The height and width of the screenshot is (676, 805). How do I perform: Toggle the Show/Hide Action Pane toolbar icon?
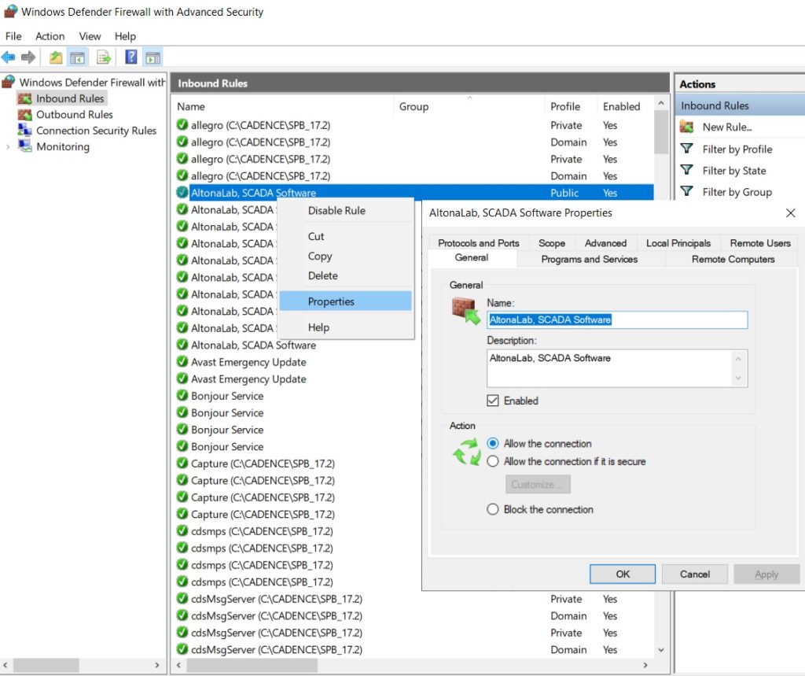(x=153, y=57)
